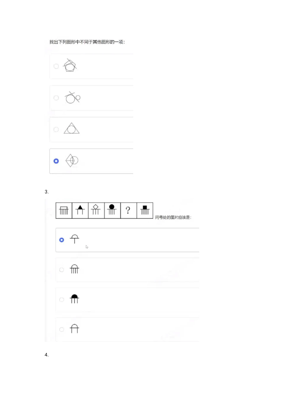Click the filled black dome figure
This screenshot has width=296, height=419.
pyautogui.click(x=74, y=299)
